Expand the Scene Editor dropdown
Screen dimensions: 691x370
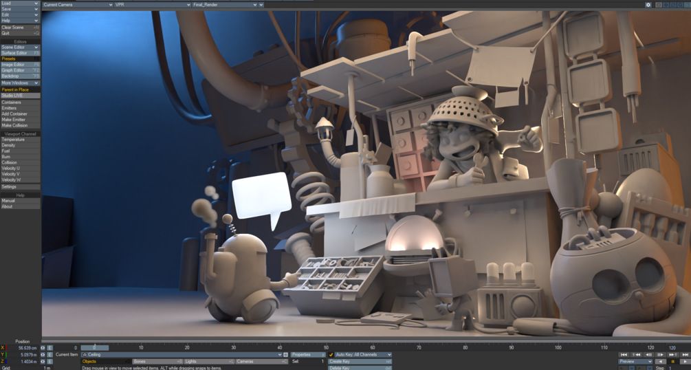(x=20, y=47)
